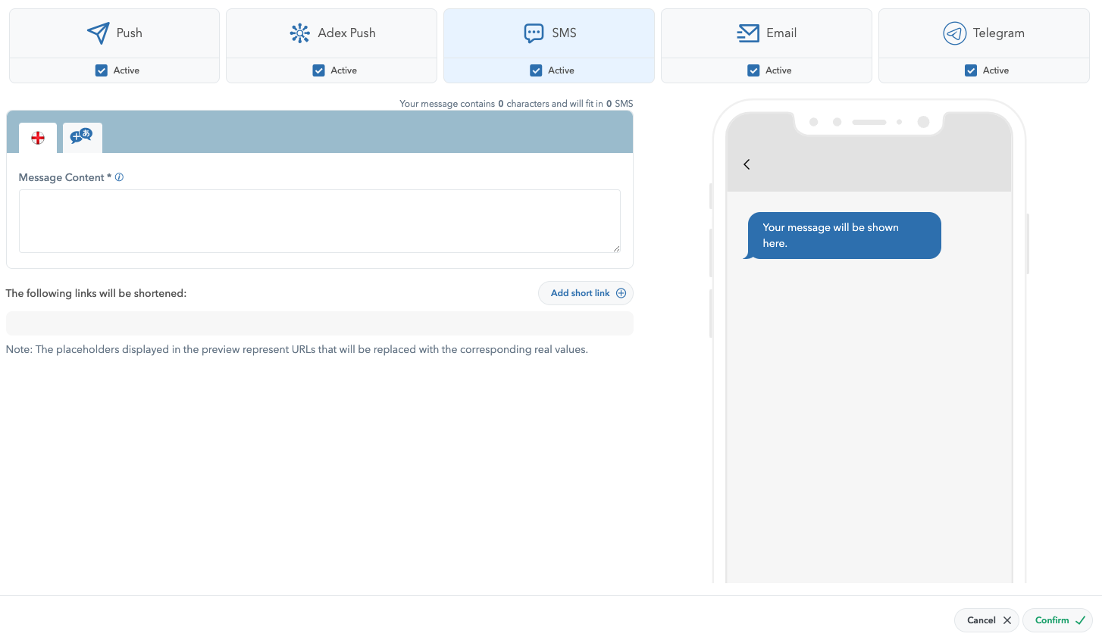Toggle Active checkbox under SMS
Viewport: 1102px width, 643px height.
[x=536, y=70]
